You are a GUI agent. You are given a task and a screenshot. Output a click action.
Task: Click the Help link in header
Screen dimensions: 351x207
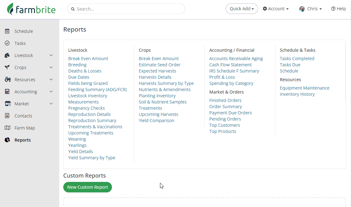pyautogui.click(x=339, y=9)
